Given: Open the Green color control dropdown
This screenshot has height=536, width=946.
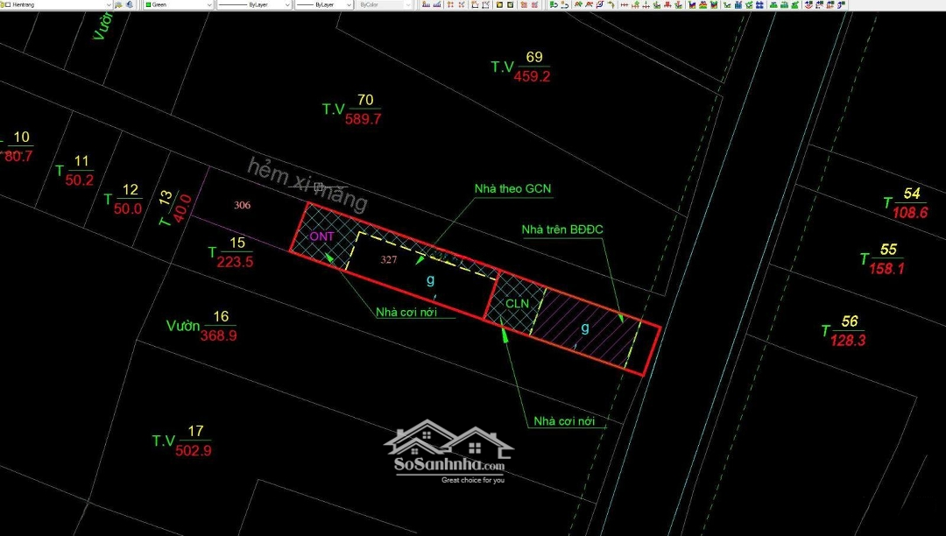Looking at the screenshot, I should (x=208, y=4).
